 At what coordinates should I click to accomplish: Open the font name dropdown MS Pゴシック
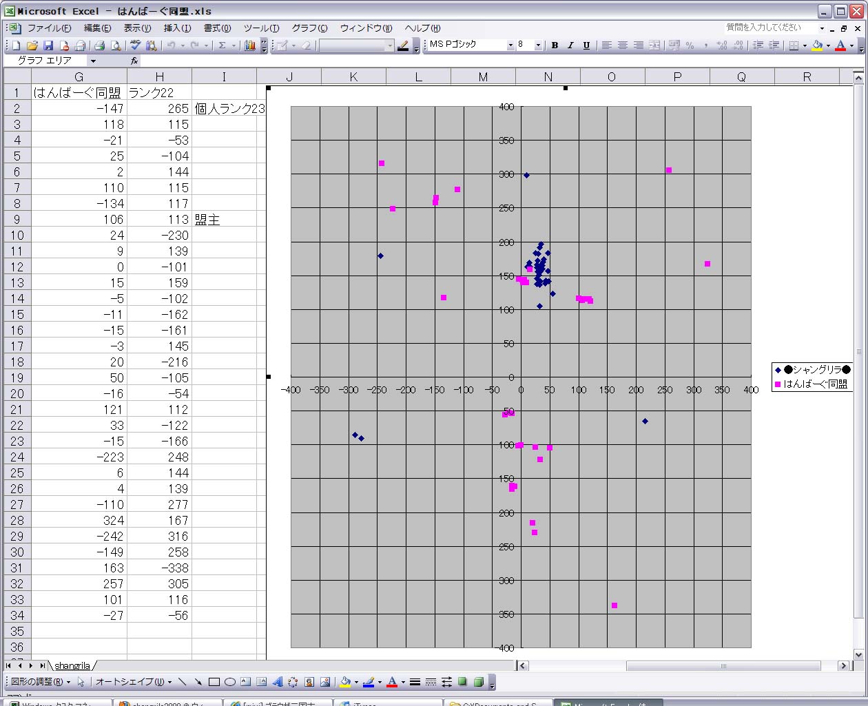(510, 45)
